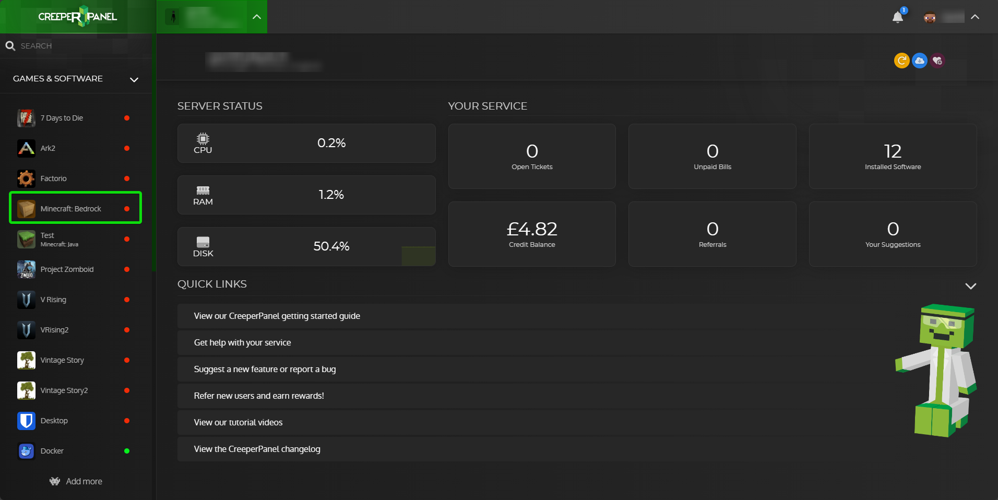Image resolution: width=998 pixels, height=500 pixels.
Task: Open Suggest a new feature or report a bug
Action: pos(265,369)
